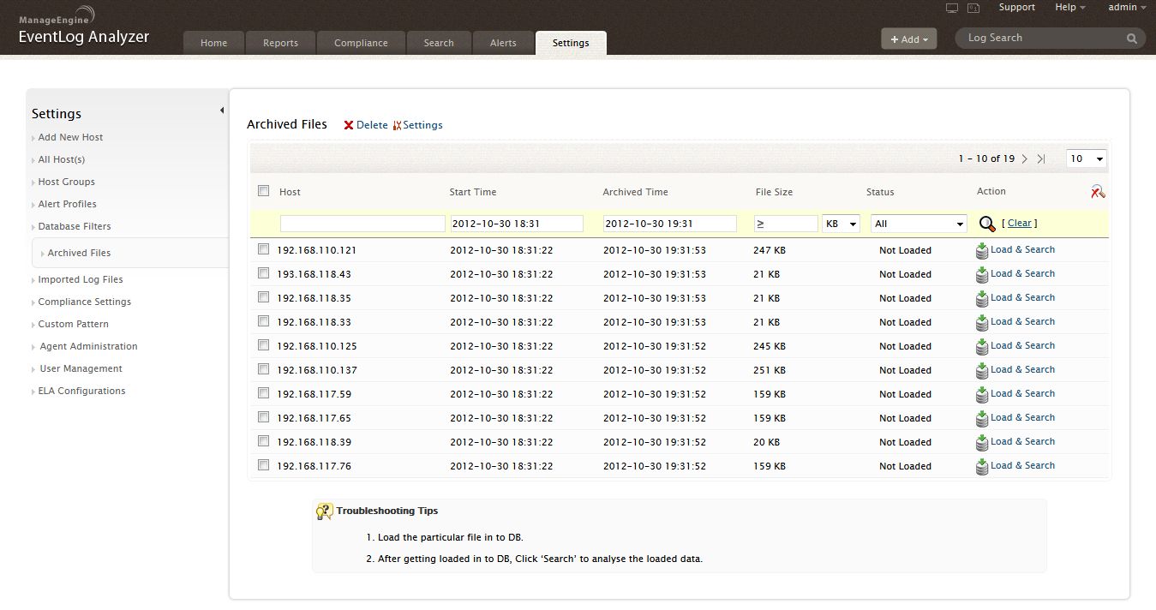The height and width of the screenshot is (610, 1156).
Task: Select the checkbox for host 193.168.118.43
Action: click(264, 273)
